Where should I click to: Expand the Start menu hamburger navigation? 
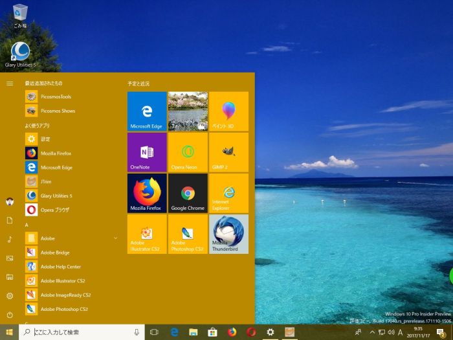click(10, 84)
